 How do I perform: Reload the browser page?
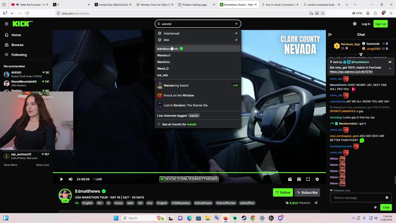pyautogui.click(x=27, y=13)
